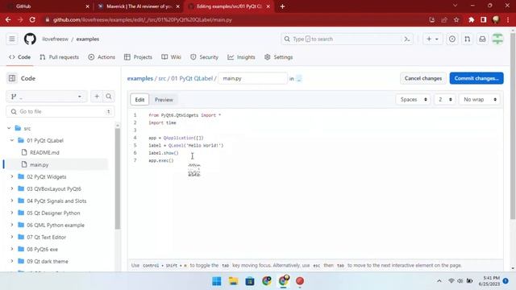516x290 pixels.
Task: Expand the 07 Qt Text Editor folder
Action: 12,237
